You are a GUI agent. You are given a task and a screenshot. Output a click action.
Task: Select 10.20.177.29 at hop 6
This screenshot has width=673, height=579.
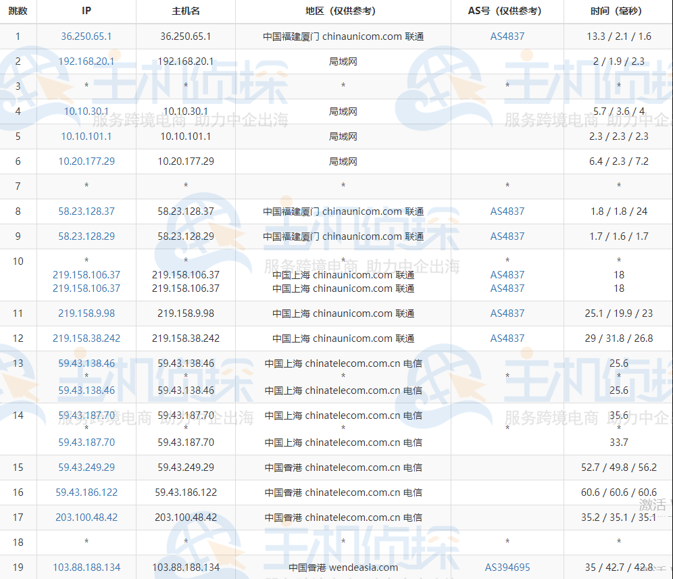point(86,161)
